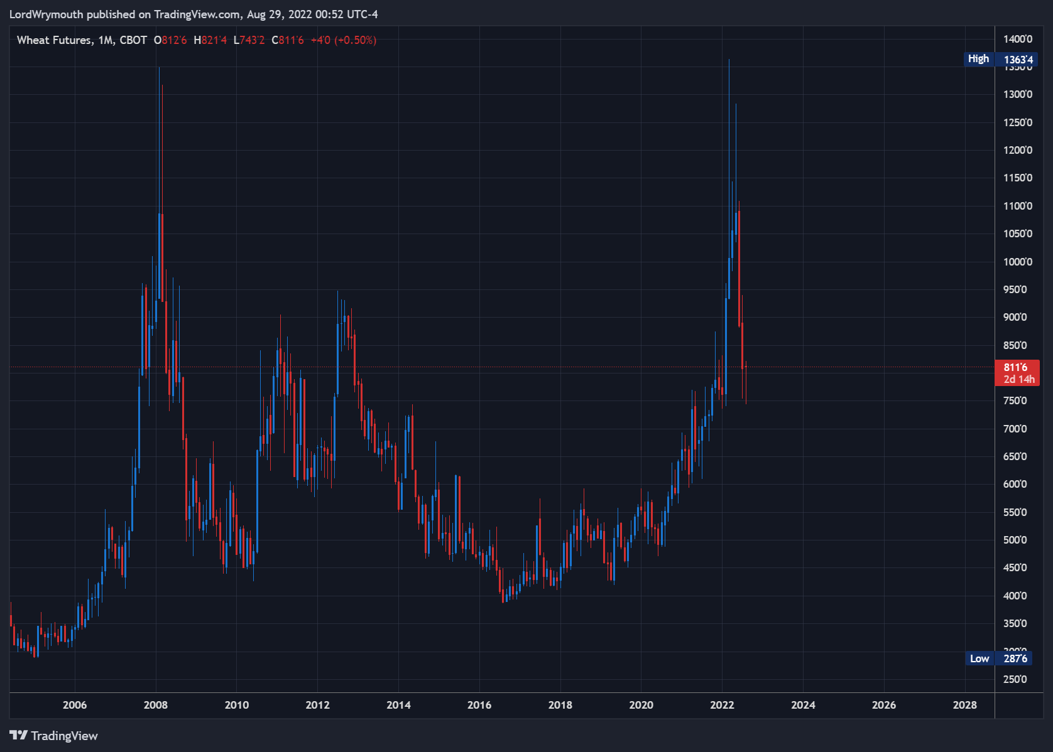Click the TradingView logo icon

(18, 735)
